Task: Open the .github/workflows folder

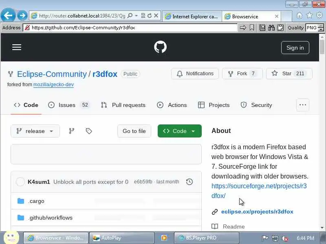Action: 51,218
